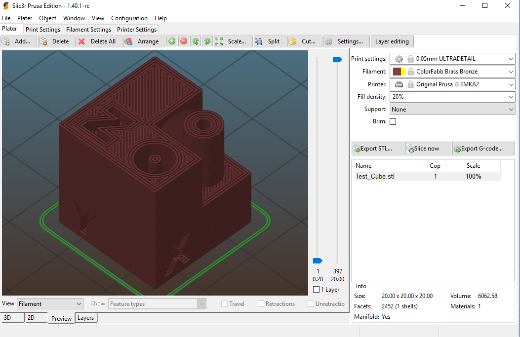Click the lock icon in Printer row
This screenshot has height=337, width=520.
tap(410, 84)
